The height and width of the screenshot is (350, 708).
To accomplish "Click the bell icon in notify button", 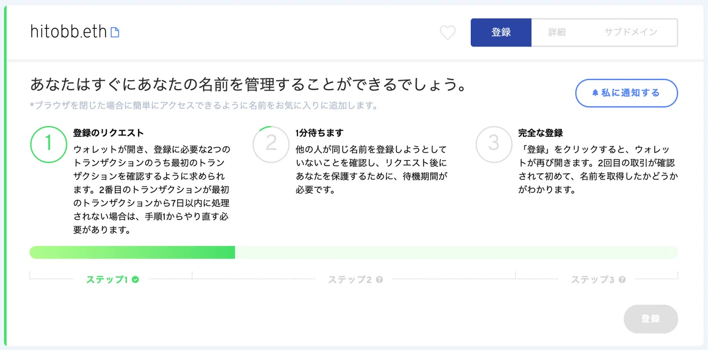I will coord(595,93).
